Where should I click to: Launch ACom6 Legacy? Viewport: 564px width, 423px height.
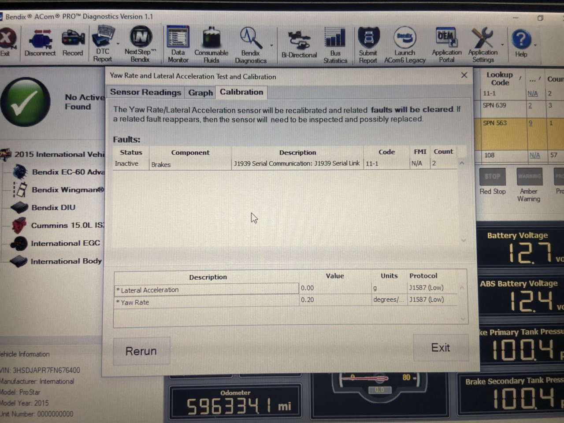[404, 45]
